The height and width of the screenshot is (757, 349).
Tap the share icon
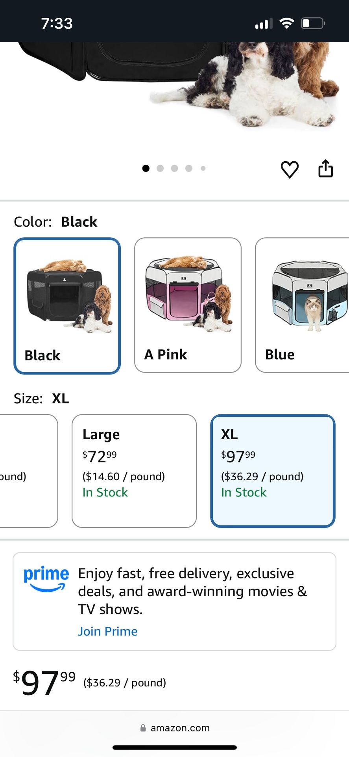point(325,169)
